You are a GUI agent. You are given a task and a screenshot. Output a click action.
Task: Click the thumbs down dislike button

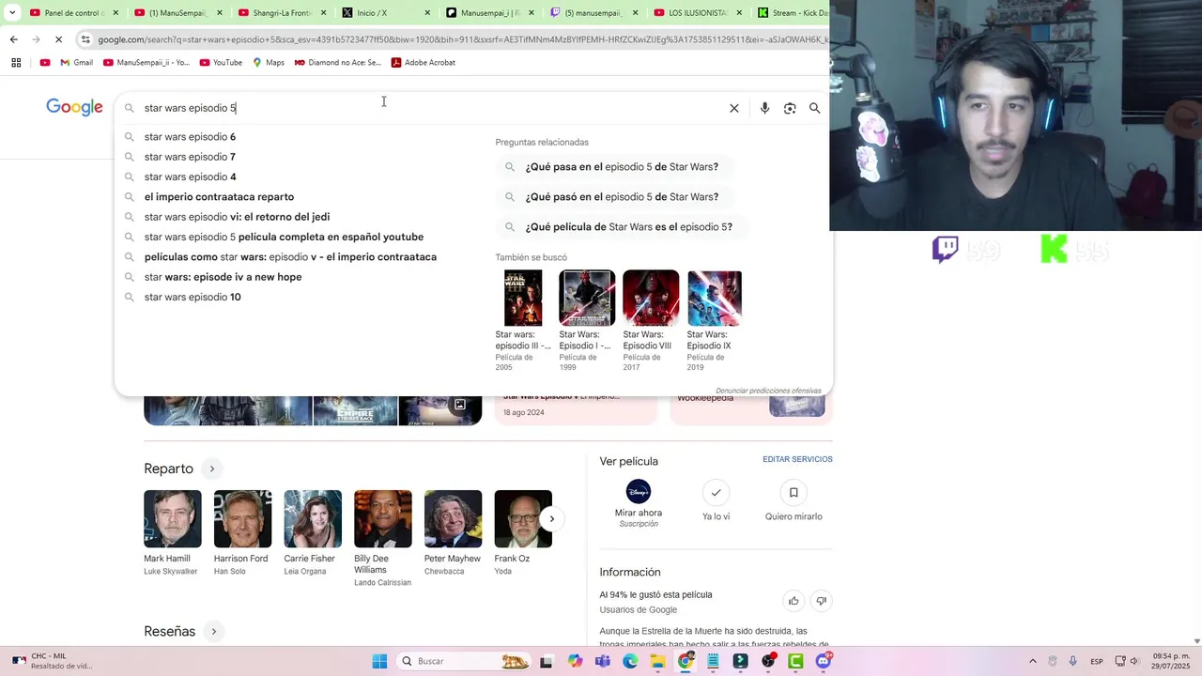[821, 601]
